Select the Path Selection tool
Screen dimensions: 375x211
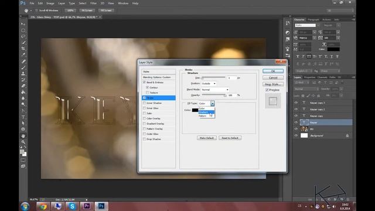(x=23, y=123)
